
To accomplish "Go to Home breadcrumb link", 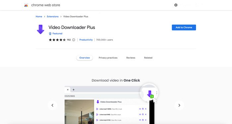I will point(39,17).
